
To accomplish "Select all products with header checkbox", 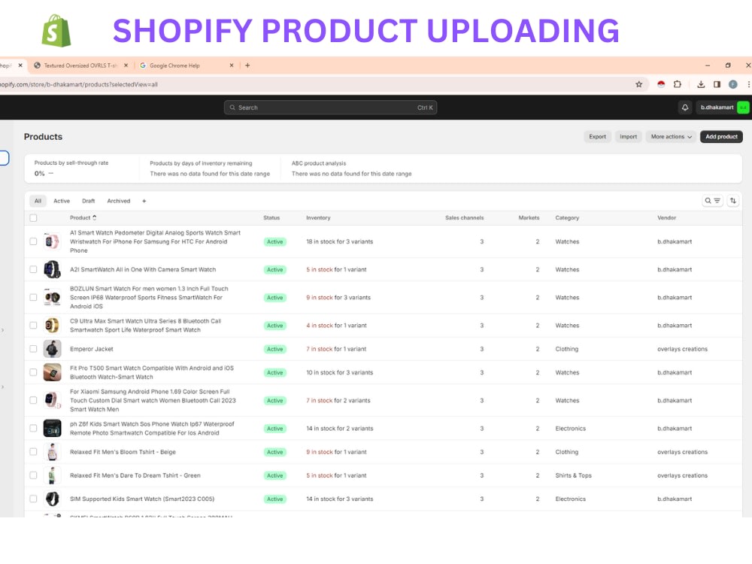I will click(x=33, y=218).
